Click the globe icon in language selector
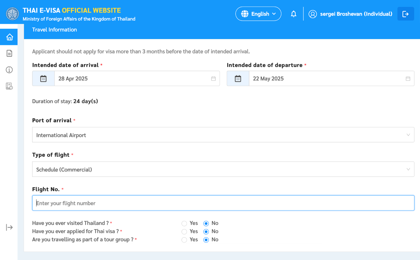 (245, 14)
